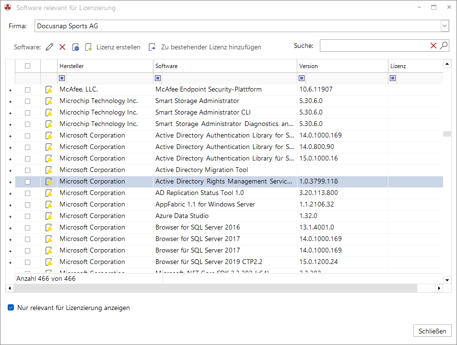Open the Hersteller column filter icon

tap(62, 78)
